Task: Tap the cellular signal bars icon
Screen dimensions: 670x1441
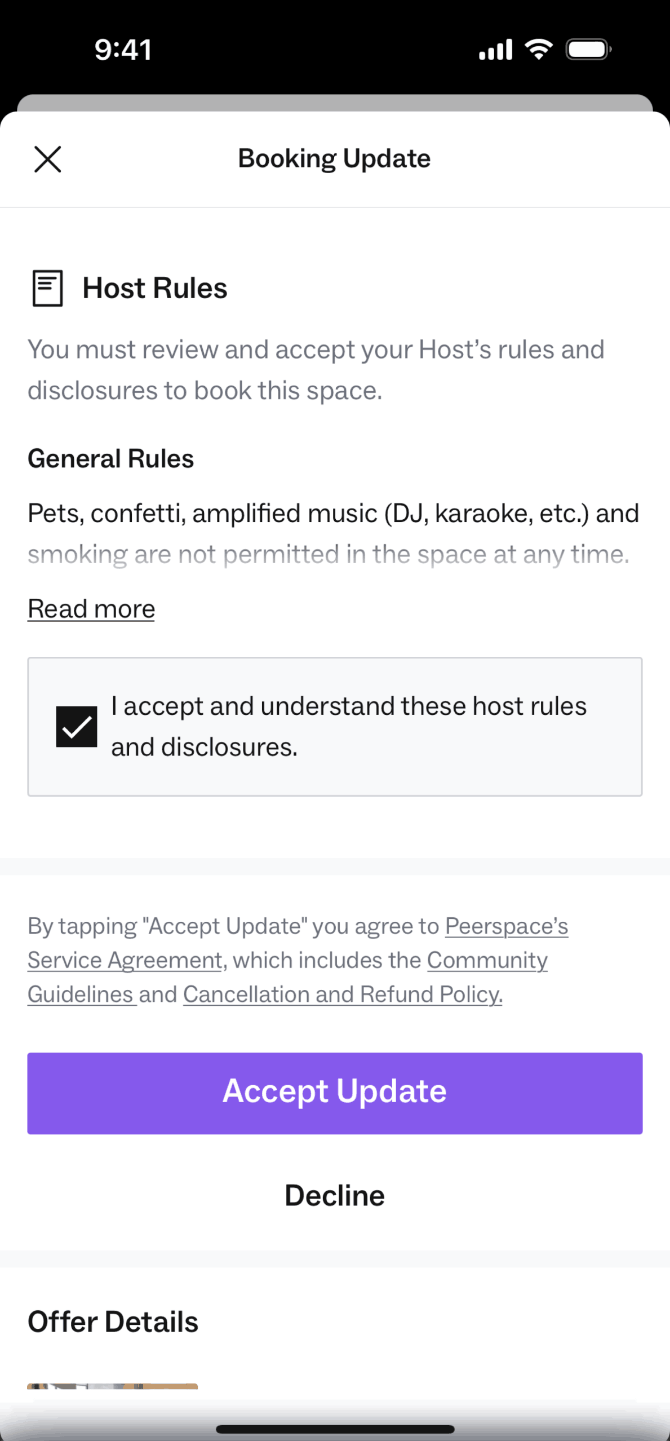Action: click(495, 50)
